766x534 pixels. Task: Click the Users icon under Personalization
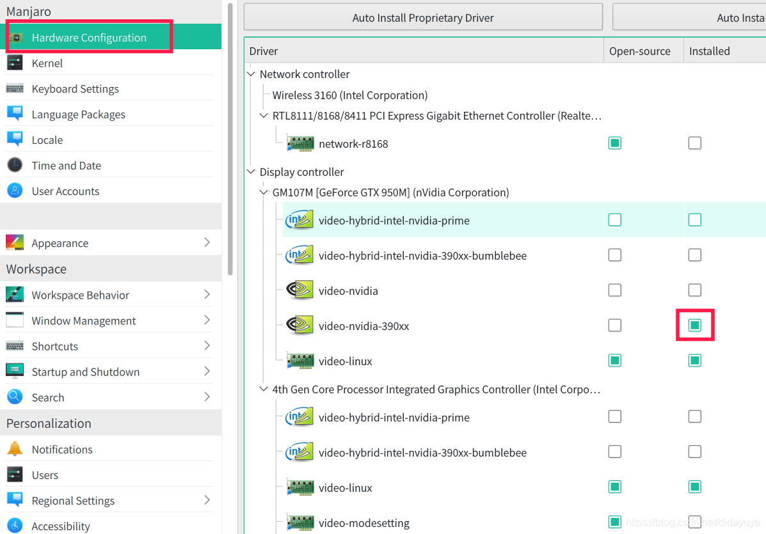(x=15, y=475)
